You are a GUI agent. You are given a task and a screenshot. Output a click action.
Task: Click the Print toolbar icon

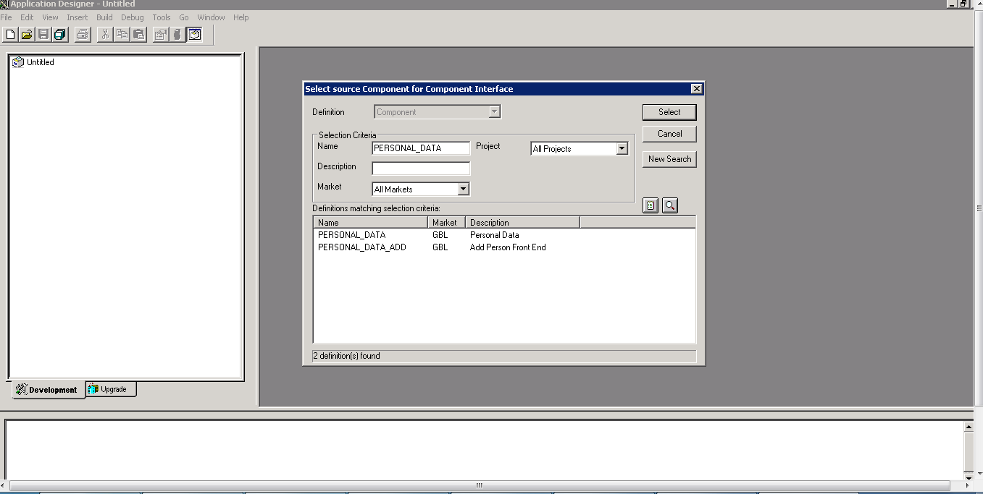82,33
